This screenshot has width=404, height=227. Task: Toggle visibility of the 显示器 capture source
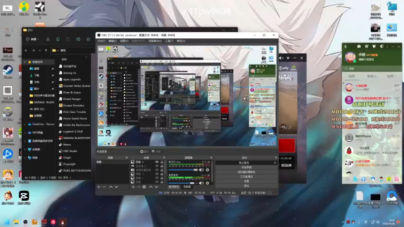(x=157, y=166)
